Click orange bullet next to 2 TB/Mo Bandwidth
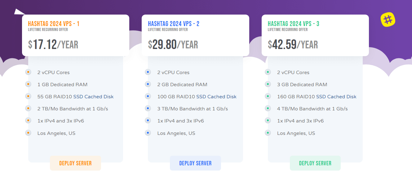 tap(28, 109)
